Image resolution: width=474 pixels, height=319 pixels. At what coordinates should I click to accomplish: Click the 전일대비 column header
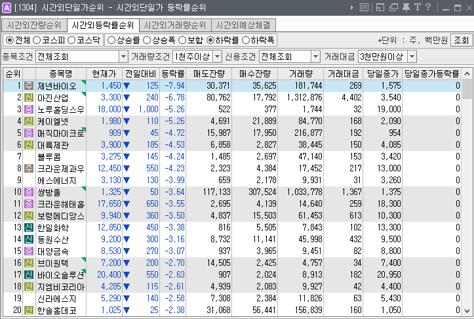pyautogui.click(x=141, y=74)
